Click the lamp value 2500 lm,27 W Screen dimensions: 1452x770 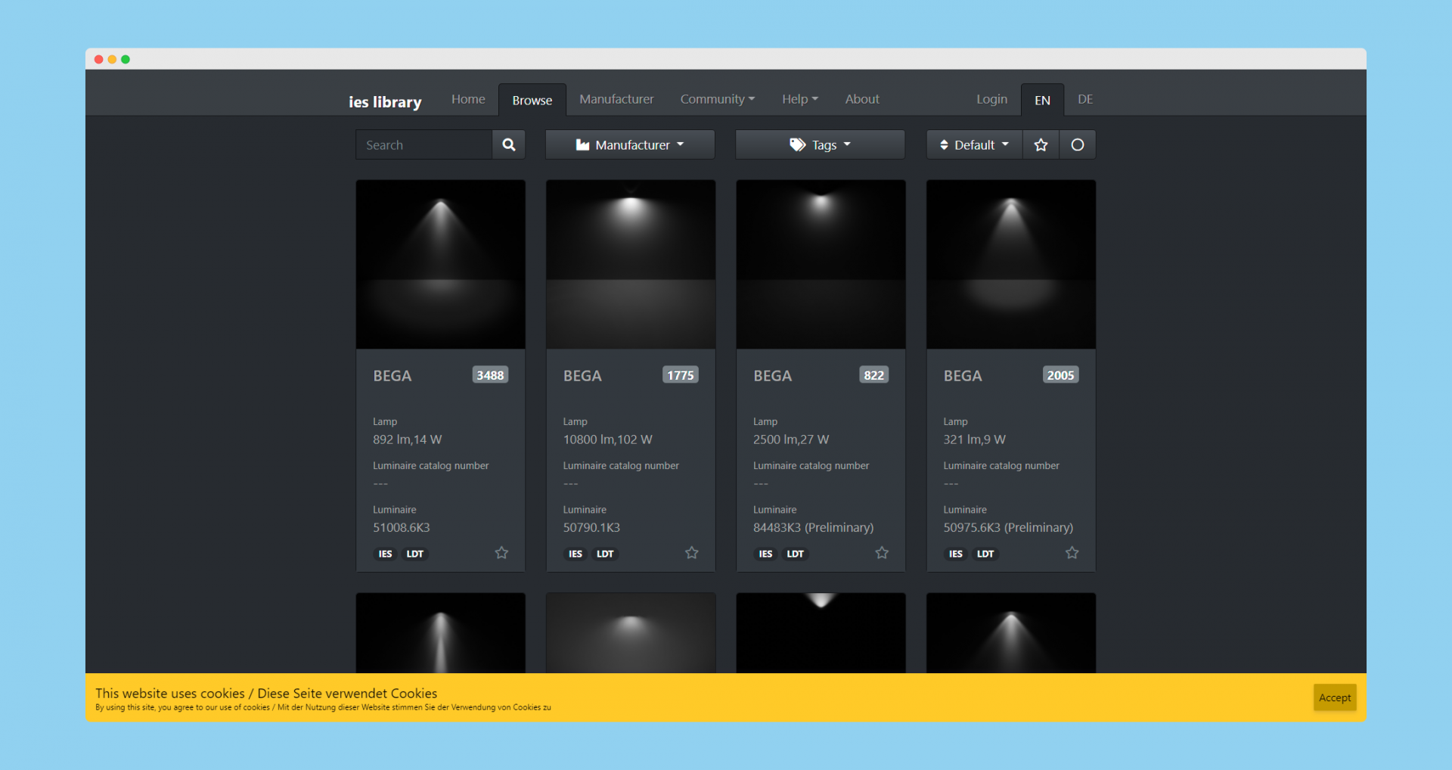791,439
